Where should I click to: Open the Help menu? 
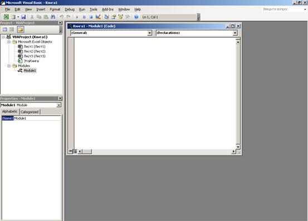(138, 9)
